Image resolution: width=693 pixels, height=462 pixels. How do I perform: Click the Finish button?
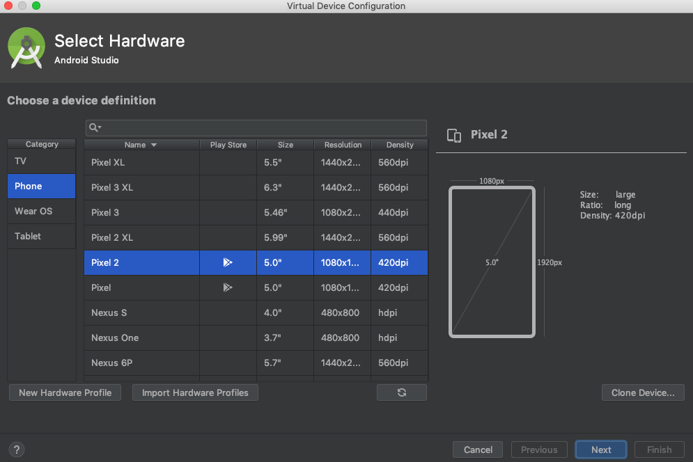coord(659,449)
